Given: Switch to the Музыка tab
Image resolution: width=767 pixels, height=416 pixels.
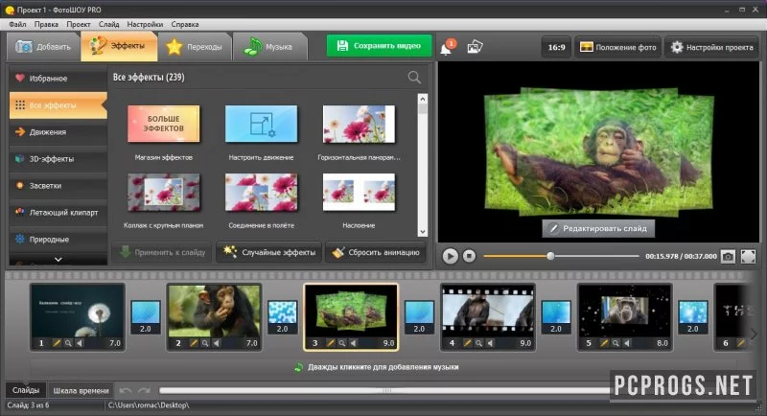Looking at the screenshot, I should click(x=270, y=47).
